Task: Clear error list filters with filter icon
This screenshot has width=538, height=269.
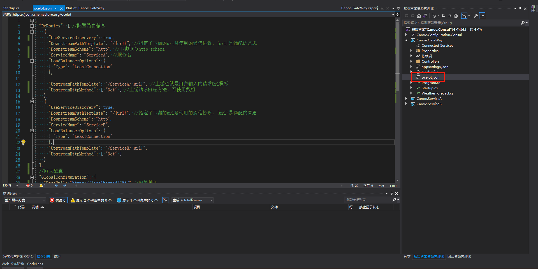Action: (x=165, y=200)
